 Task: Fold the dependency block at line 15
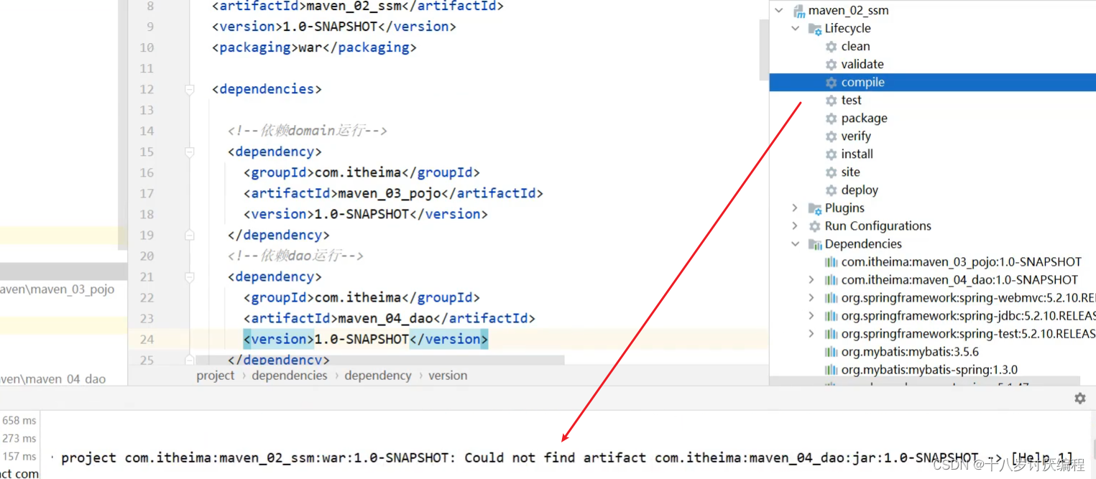[190, 152]
